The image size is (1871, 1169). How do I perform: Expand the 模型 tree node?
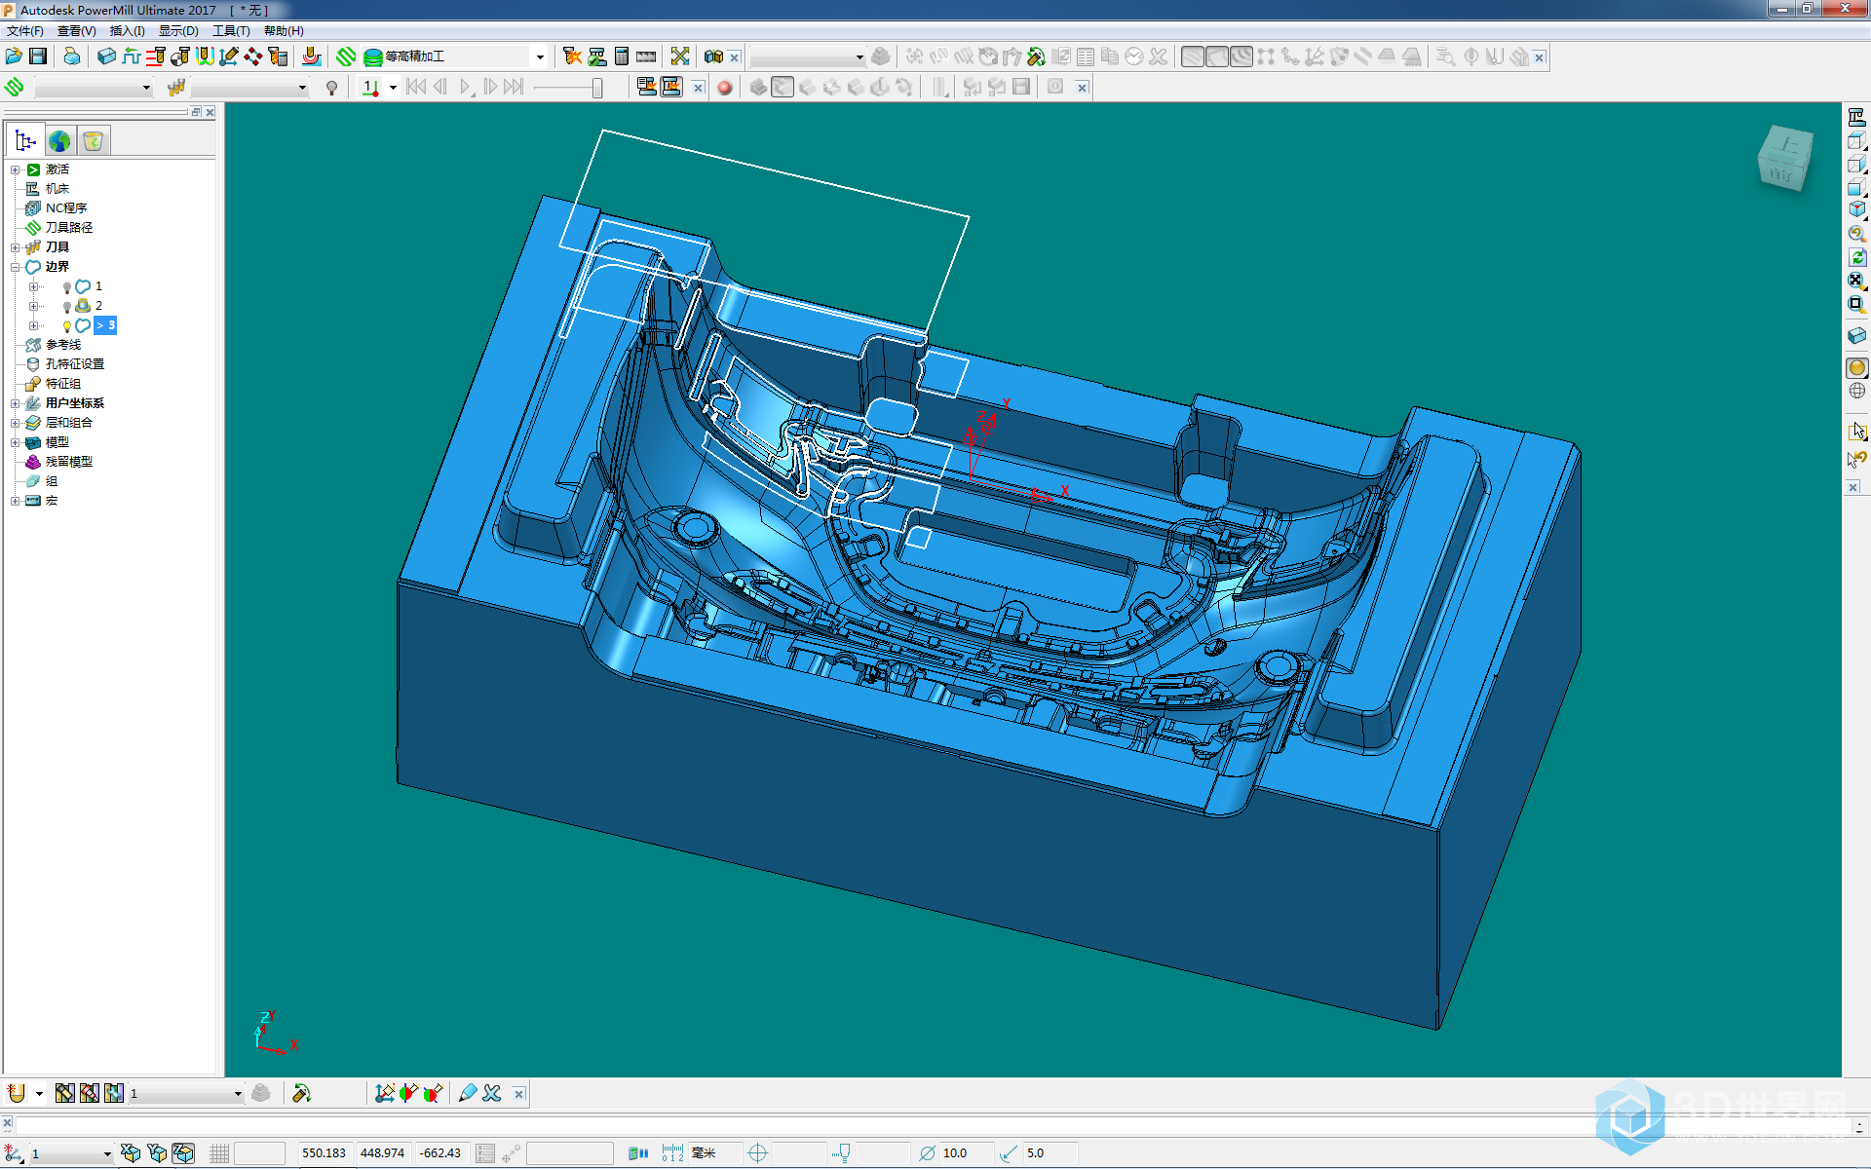[16, 442]
